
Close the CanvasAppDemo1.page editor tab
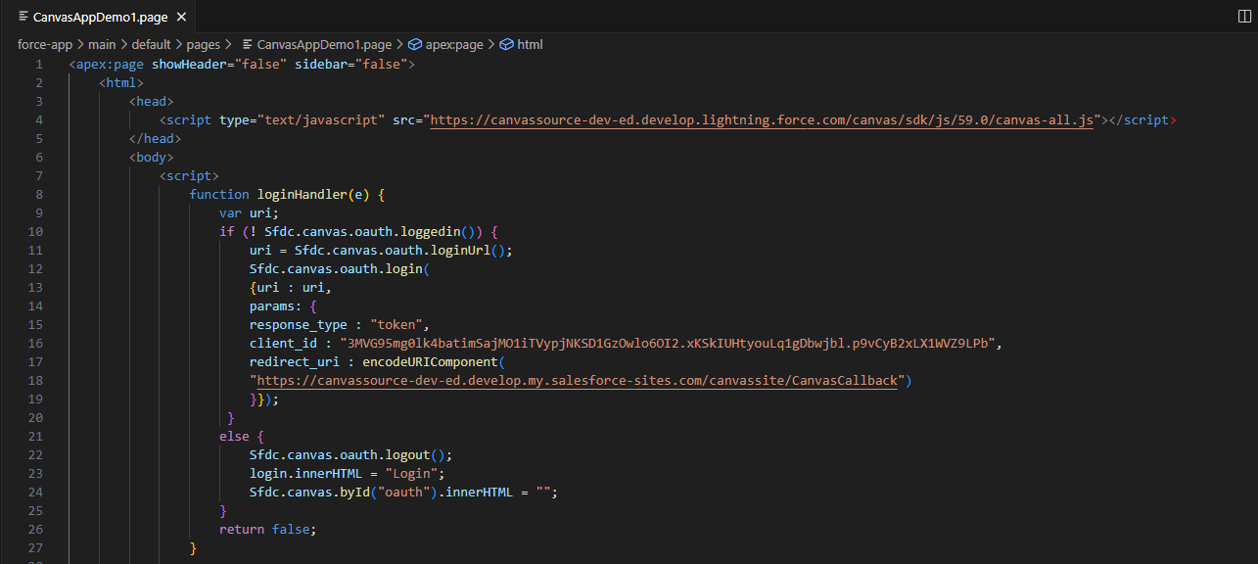tap(180, 17)
